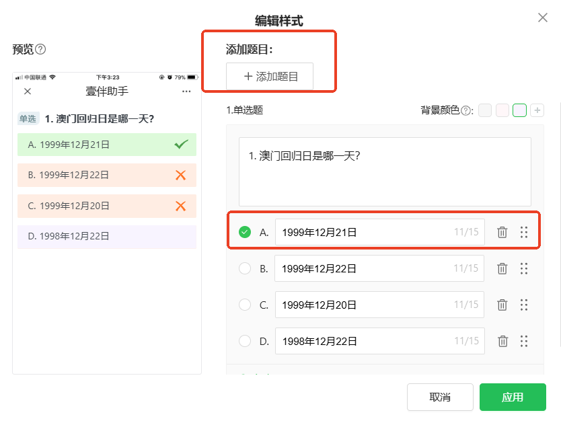Select the gray background color swatch
This screenshot has height=423, width=561.
485,110
